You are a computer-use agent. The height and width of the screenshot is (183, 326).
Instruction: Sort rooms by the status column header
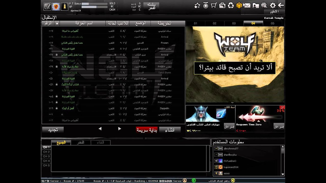coord(111,23)
